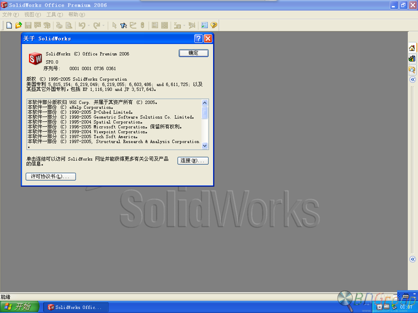This screenshot has width=418, height=313.
Task: Expand task pane with upper double-chevron
Action: [x=413, y=79]
